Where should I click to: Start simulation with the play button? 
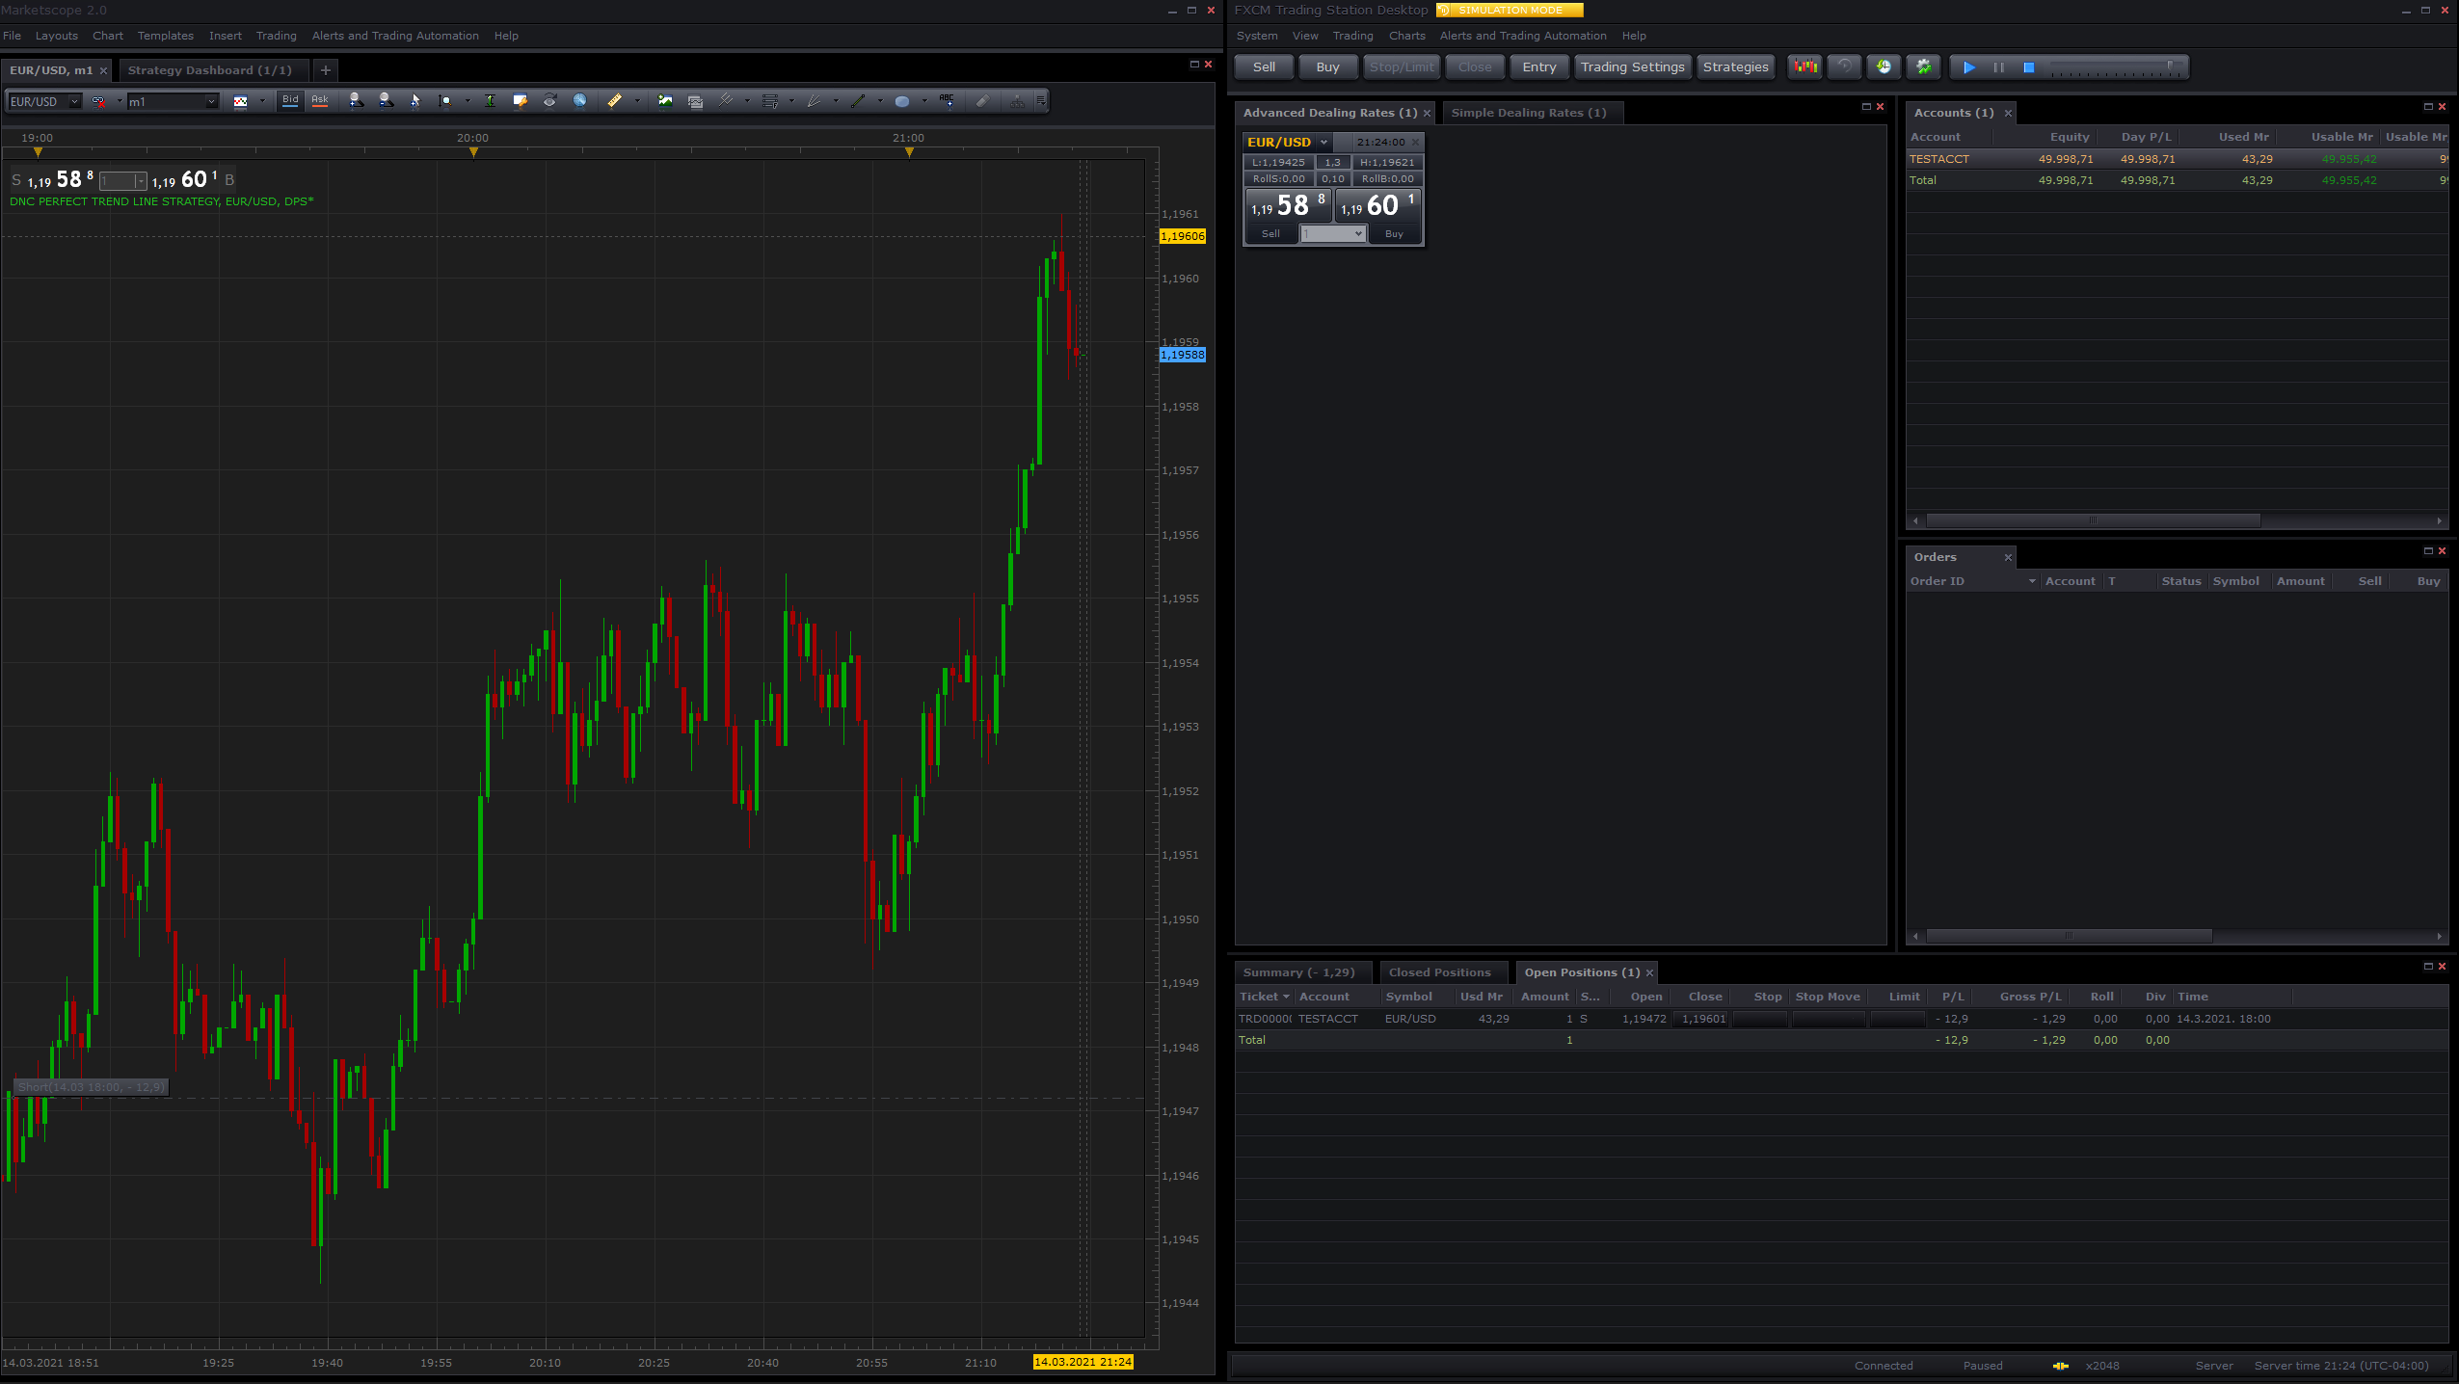point(1969,67)
